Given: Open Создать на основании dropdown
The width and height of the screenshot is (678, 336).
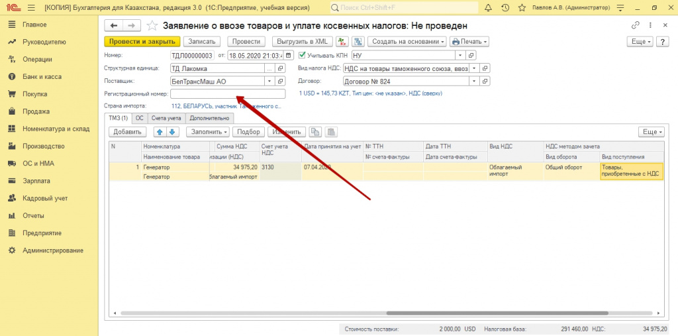Looking at the screenshot, I should [407, 42].
